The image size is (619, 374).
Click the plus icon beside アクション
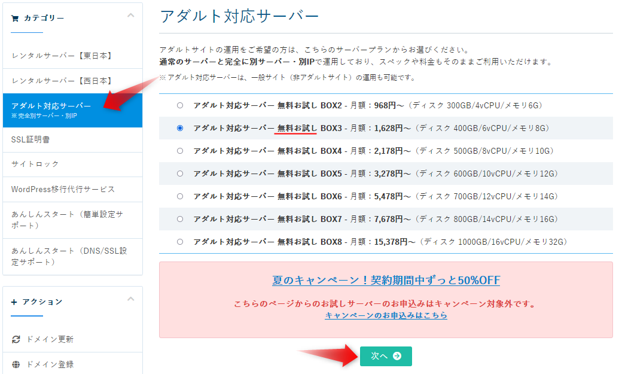point(14,302)
